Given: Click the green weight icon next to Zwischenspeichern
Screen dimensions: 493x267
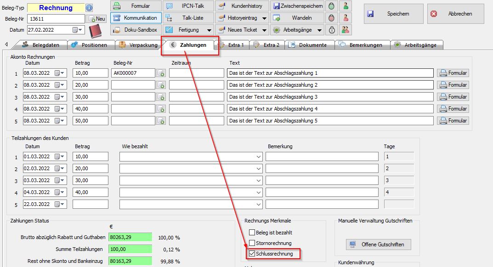Looking at the screenshot, I should click(331, 6).
